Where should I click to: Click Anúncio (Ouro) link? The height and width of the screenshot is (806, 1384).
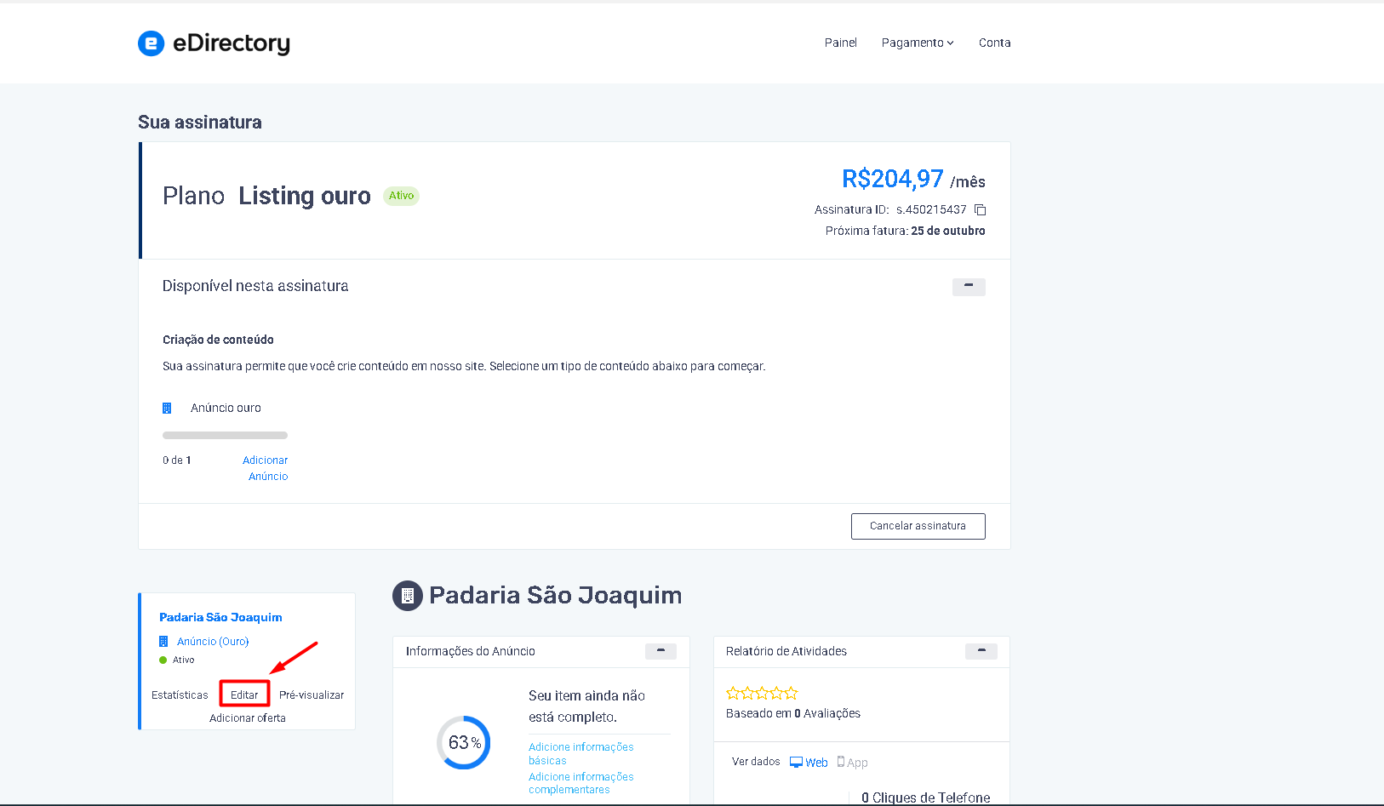213,642
